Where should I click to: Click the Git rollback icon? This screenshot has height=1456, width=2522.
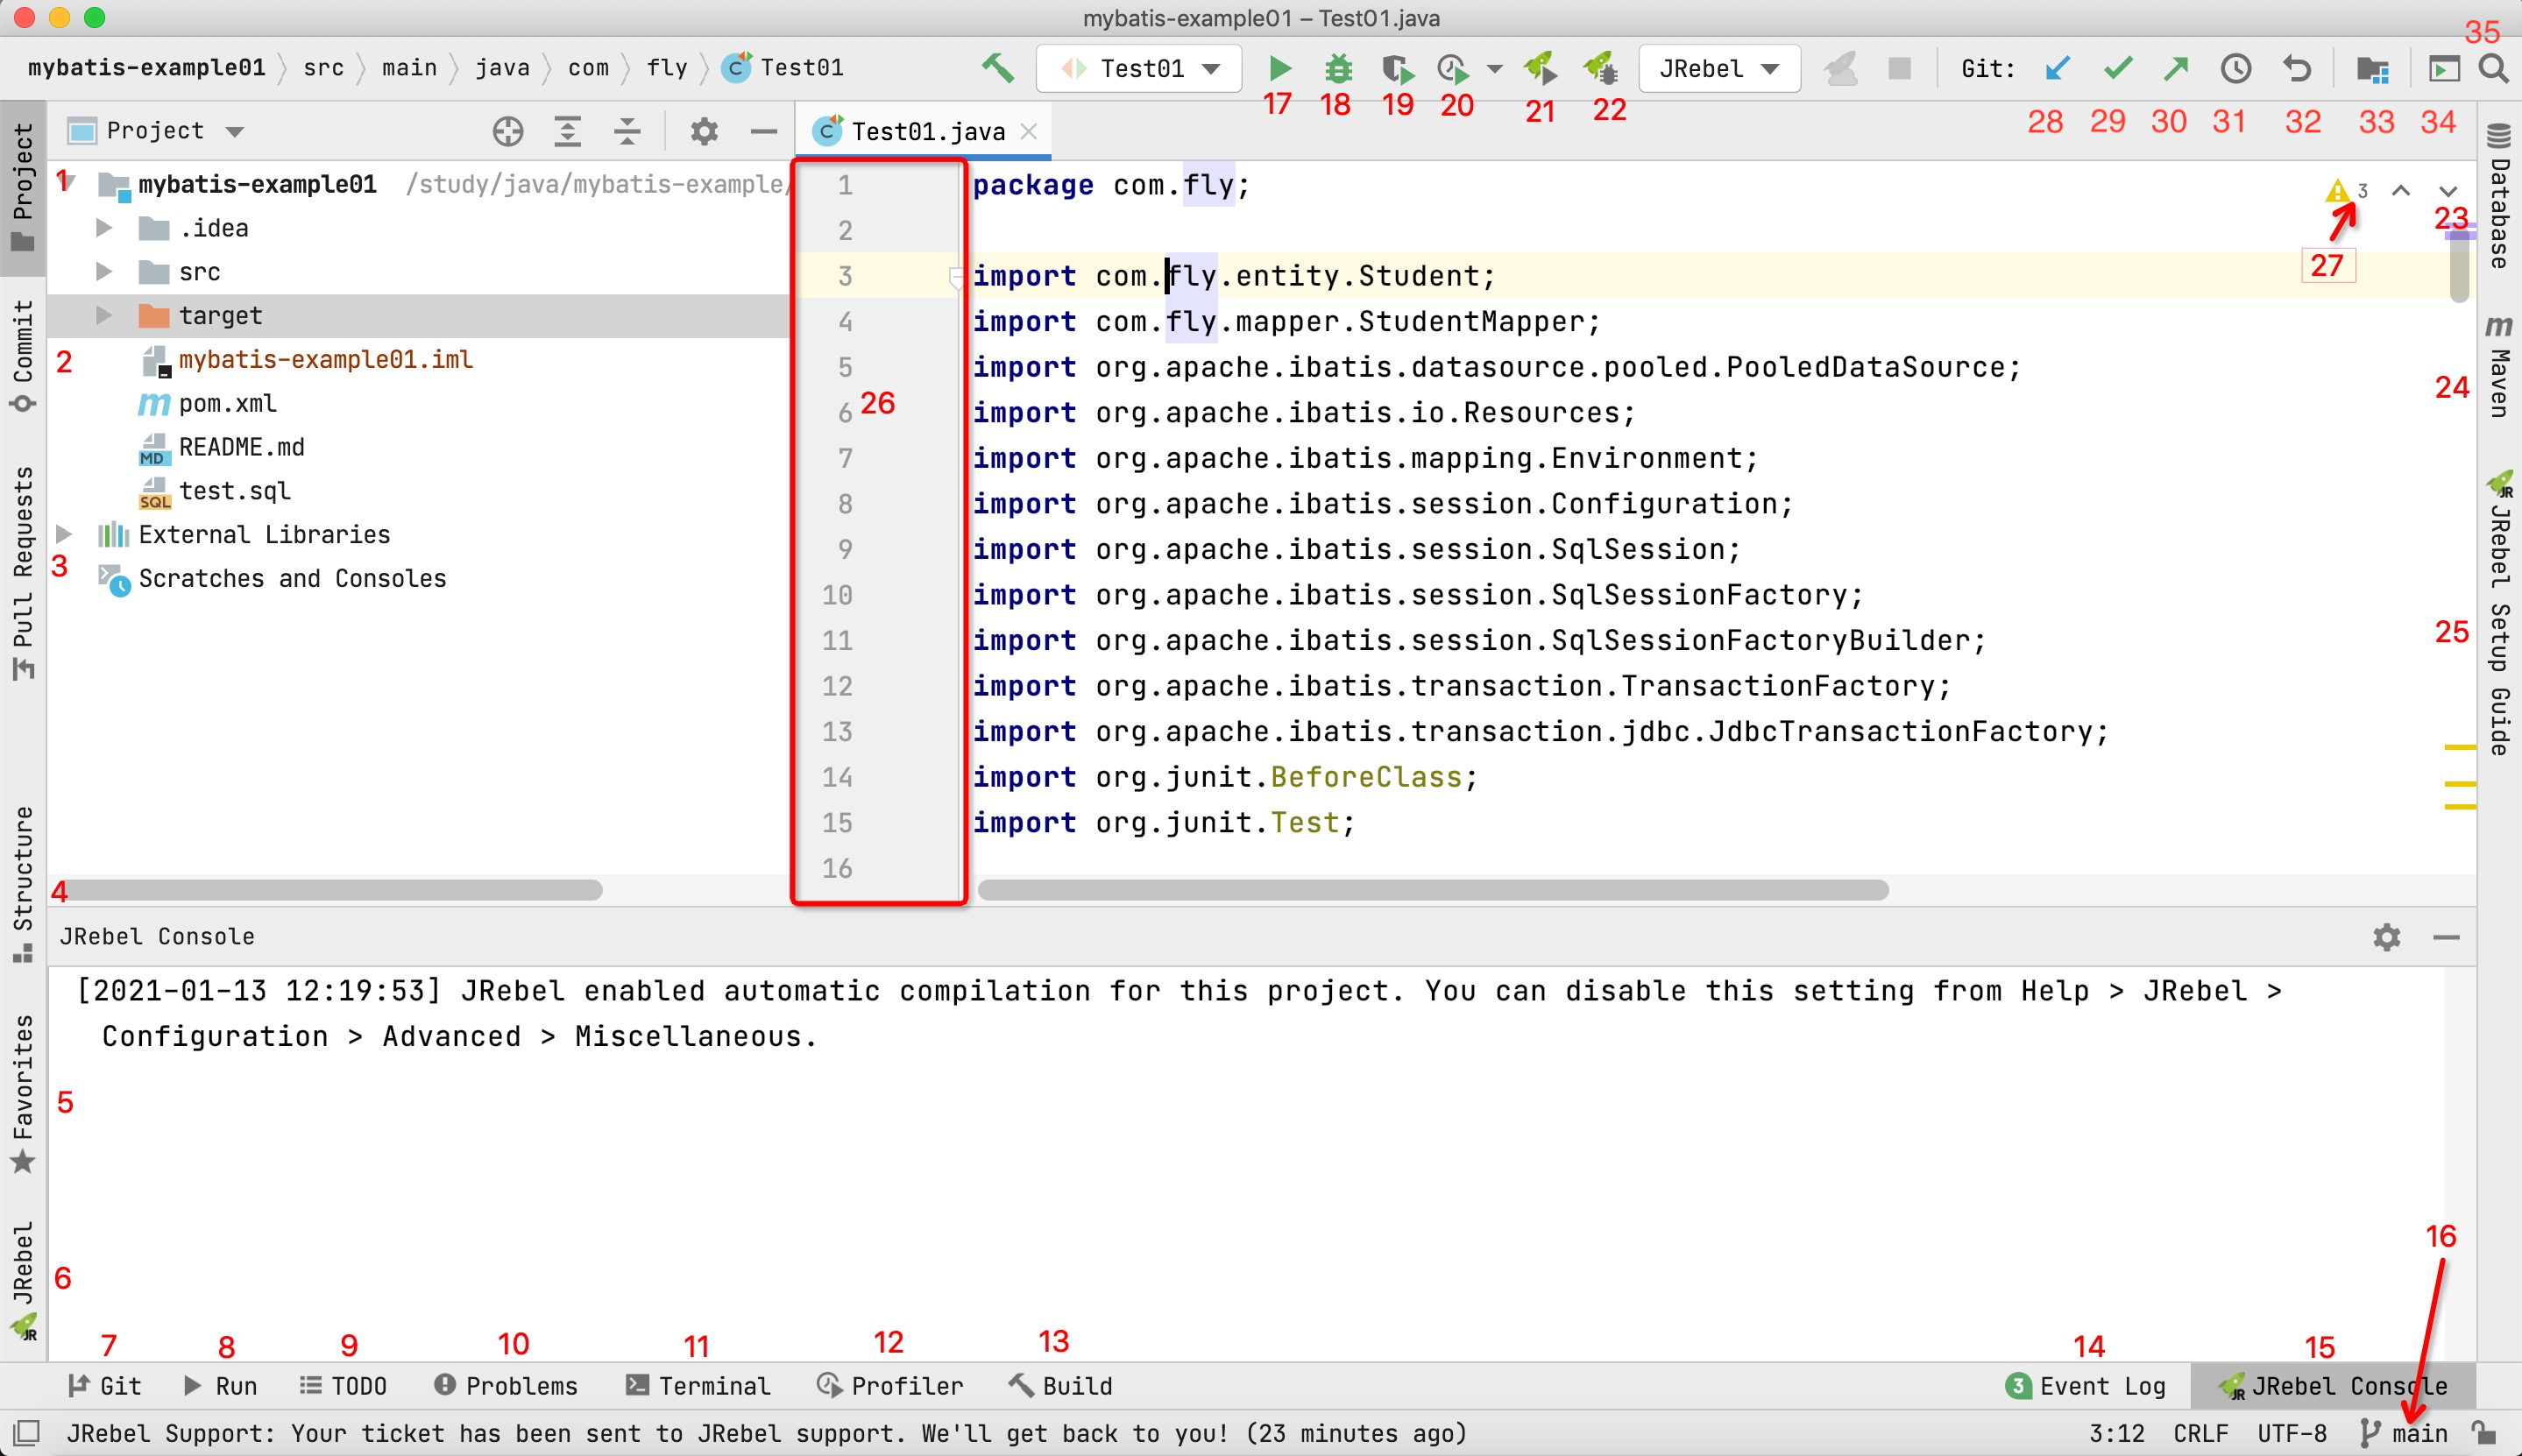[2298, 68]
